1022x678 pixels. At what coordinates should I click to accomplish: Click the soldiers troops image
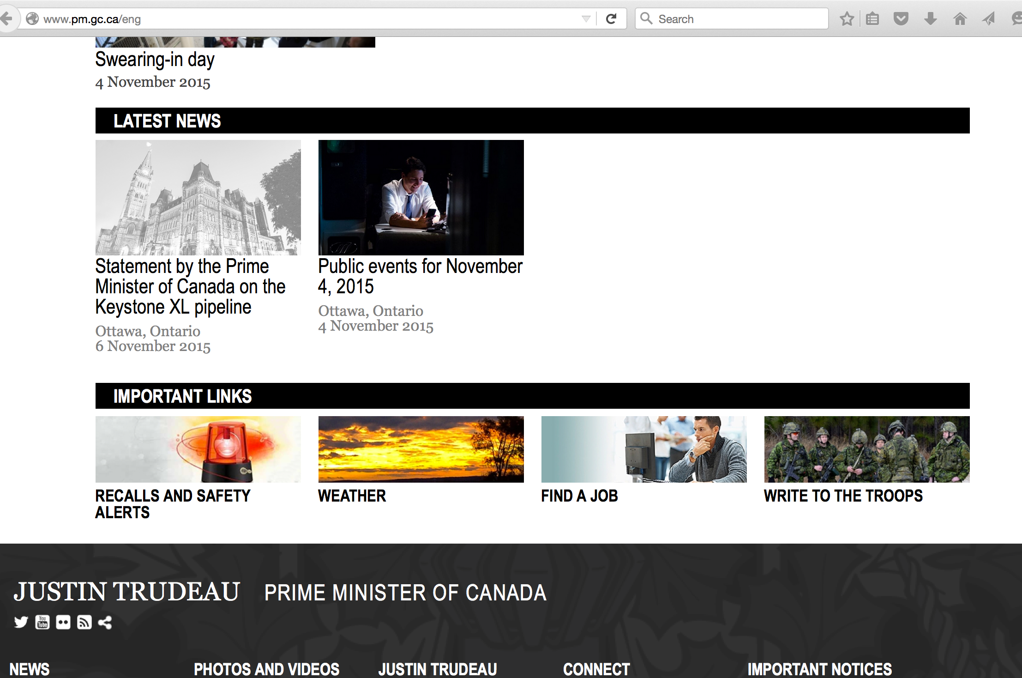click(867, 449)
